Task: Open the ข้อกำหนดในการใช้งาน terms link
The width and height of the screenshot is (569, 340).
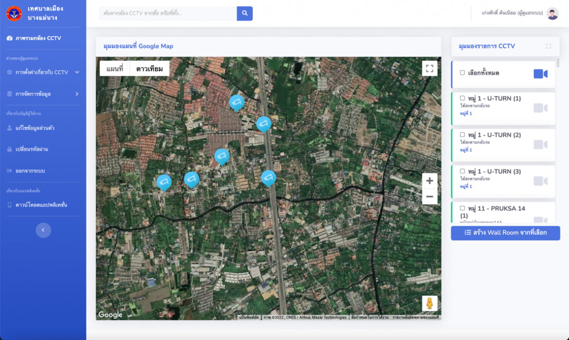Action: (x=370, y=317)
